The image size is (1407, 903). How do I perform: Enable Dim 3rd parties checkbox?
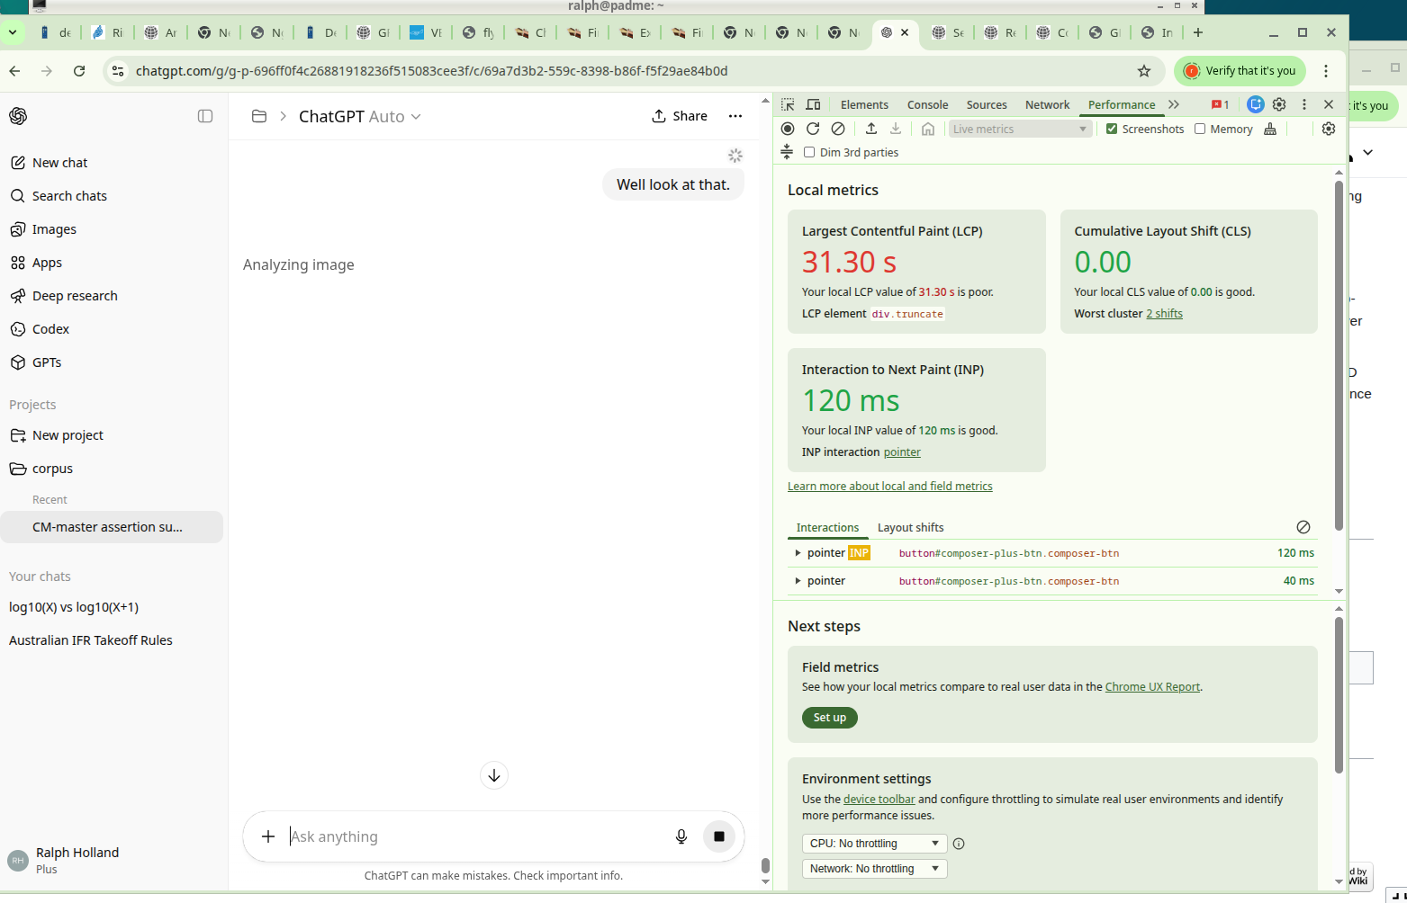click(x=809, y=152)
